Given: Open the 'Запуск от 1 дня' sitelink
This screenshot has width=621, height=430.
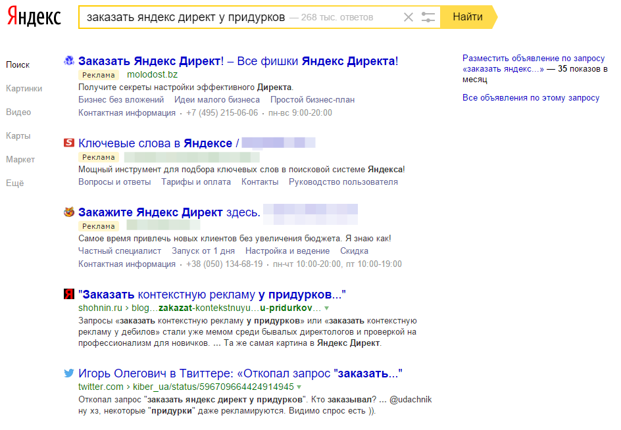Looking at the screenshot, I should pyautogui.click(x=203, y=251).
